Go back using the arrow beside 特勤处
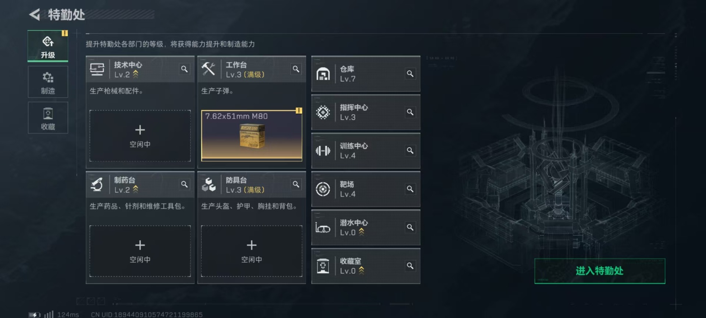 pyautogui.click(x=35, y=15)
